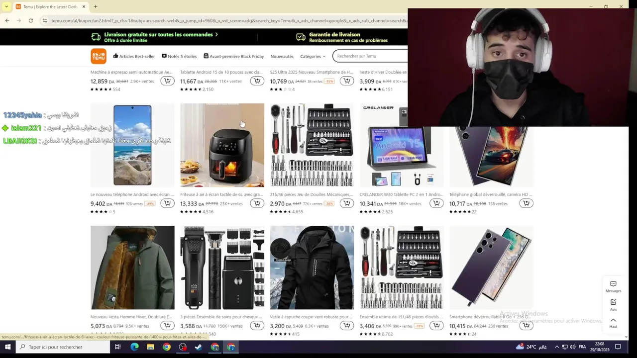
Task: Close the Temu browser tab
Action: tap(84, 6)
